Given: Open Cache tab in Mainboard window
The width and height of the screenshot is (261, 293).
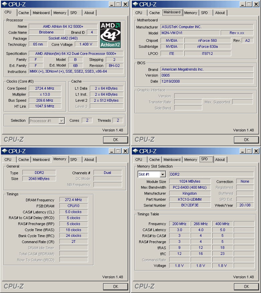Looking at the screenshot, I should pos(154,13).
